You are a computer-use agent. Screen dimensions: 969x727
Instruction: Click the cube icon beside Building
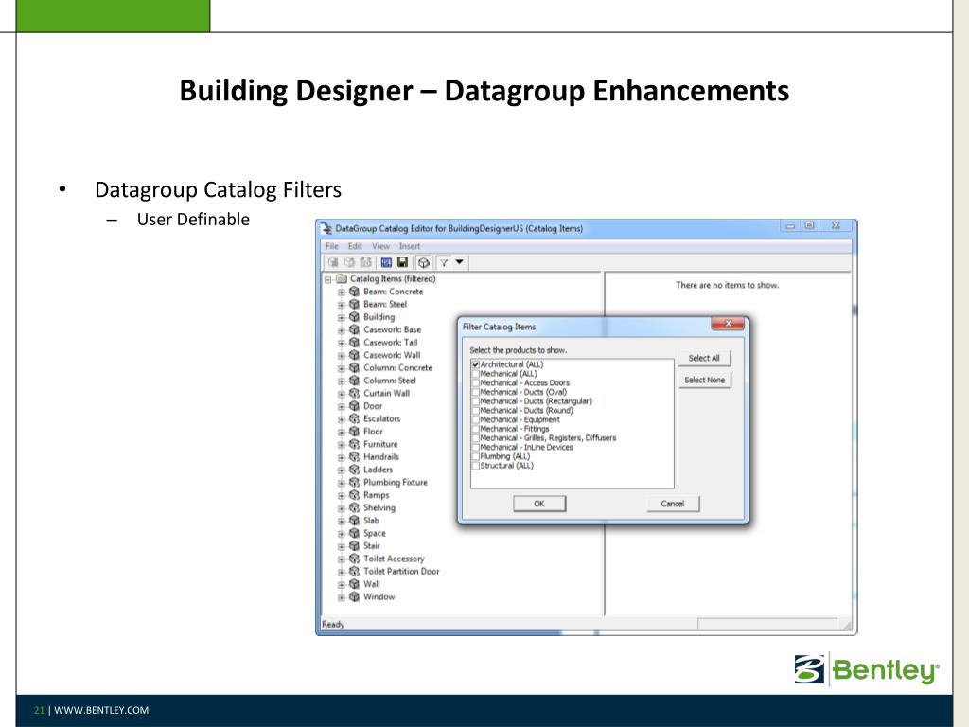(x=354, y=316)
